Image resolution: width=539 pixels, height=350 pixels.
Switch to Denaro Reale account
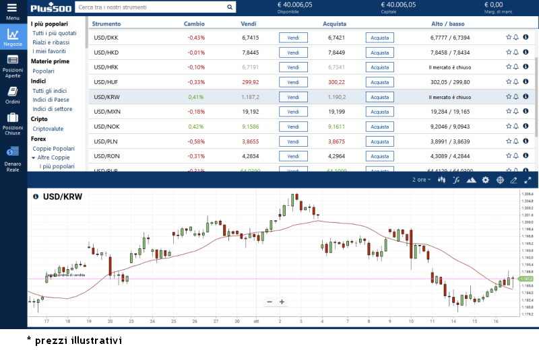[x=13, y=155]
